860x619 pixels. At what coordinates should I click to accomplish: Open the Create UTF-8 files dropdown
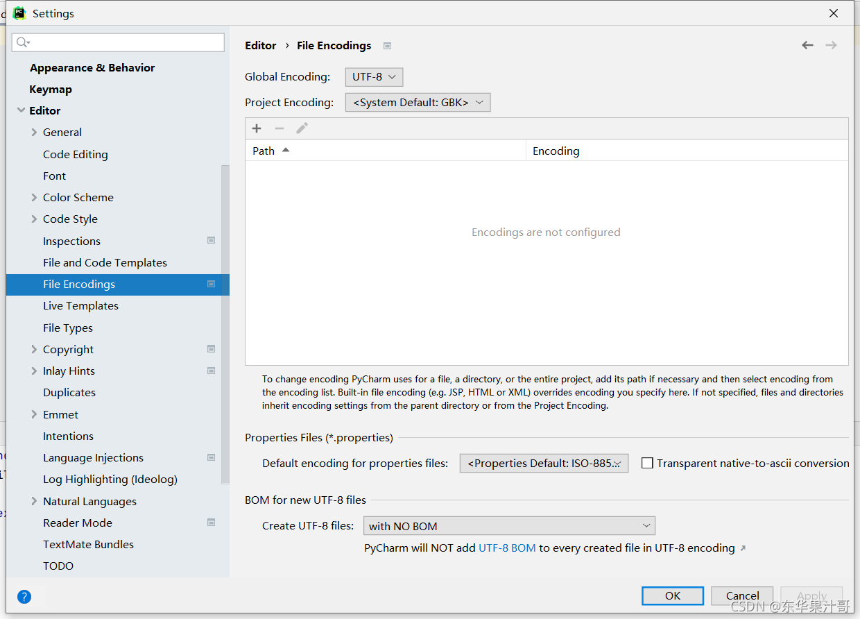(509, 526)
